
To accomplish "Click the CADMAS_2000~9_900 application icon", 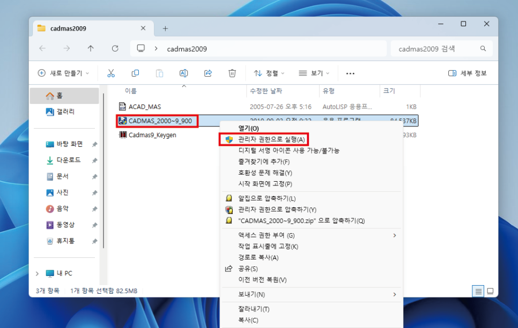I will click(123, 121).
